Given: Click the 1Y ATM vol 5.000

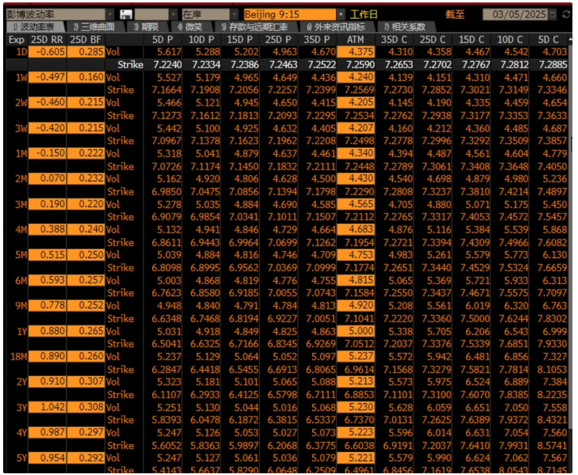Looking at the screenshot, I should 356,331.
